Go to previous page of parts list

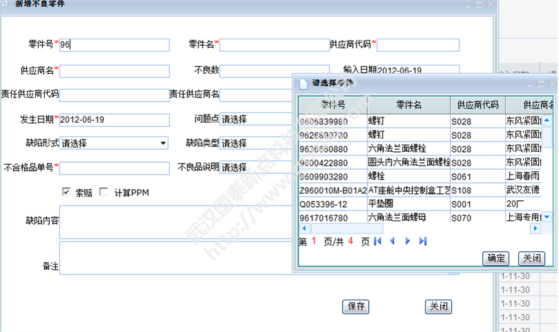(x=392, y=241)
